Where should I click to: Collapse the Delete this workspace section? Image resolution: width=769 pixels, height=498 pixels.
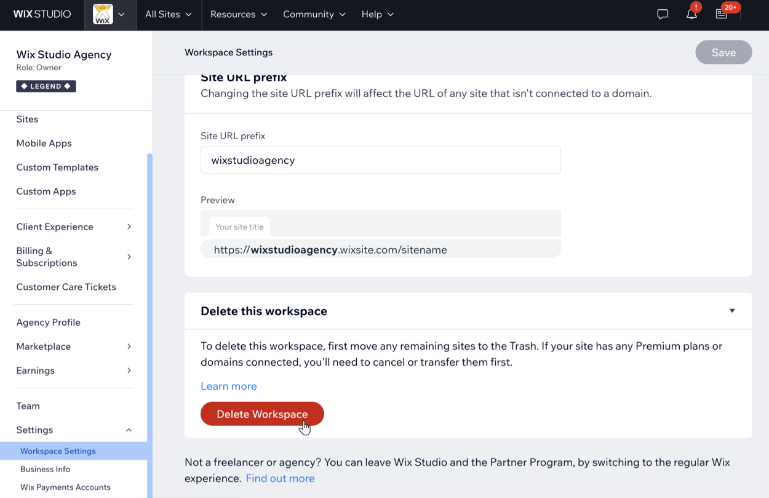732,311
